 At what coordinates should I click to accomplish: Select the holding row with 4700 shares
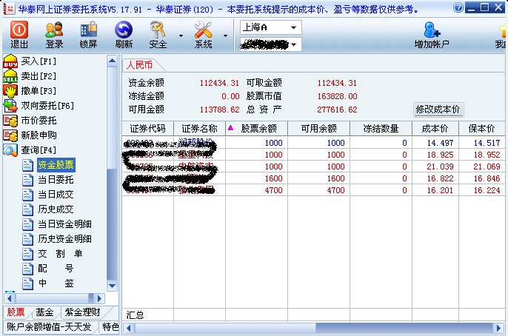313,190
